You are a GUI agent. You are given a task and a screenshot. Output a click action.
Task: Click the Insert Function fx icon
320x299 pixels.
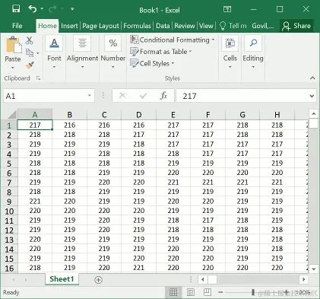[163, 96]
